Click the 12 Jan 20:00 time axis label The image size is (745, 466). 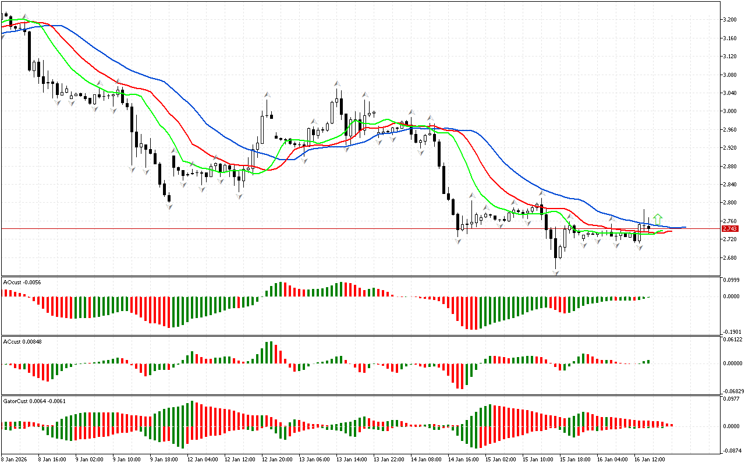click(x=276, y=459)
